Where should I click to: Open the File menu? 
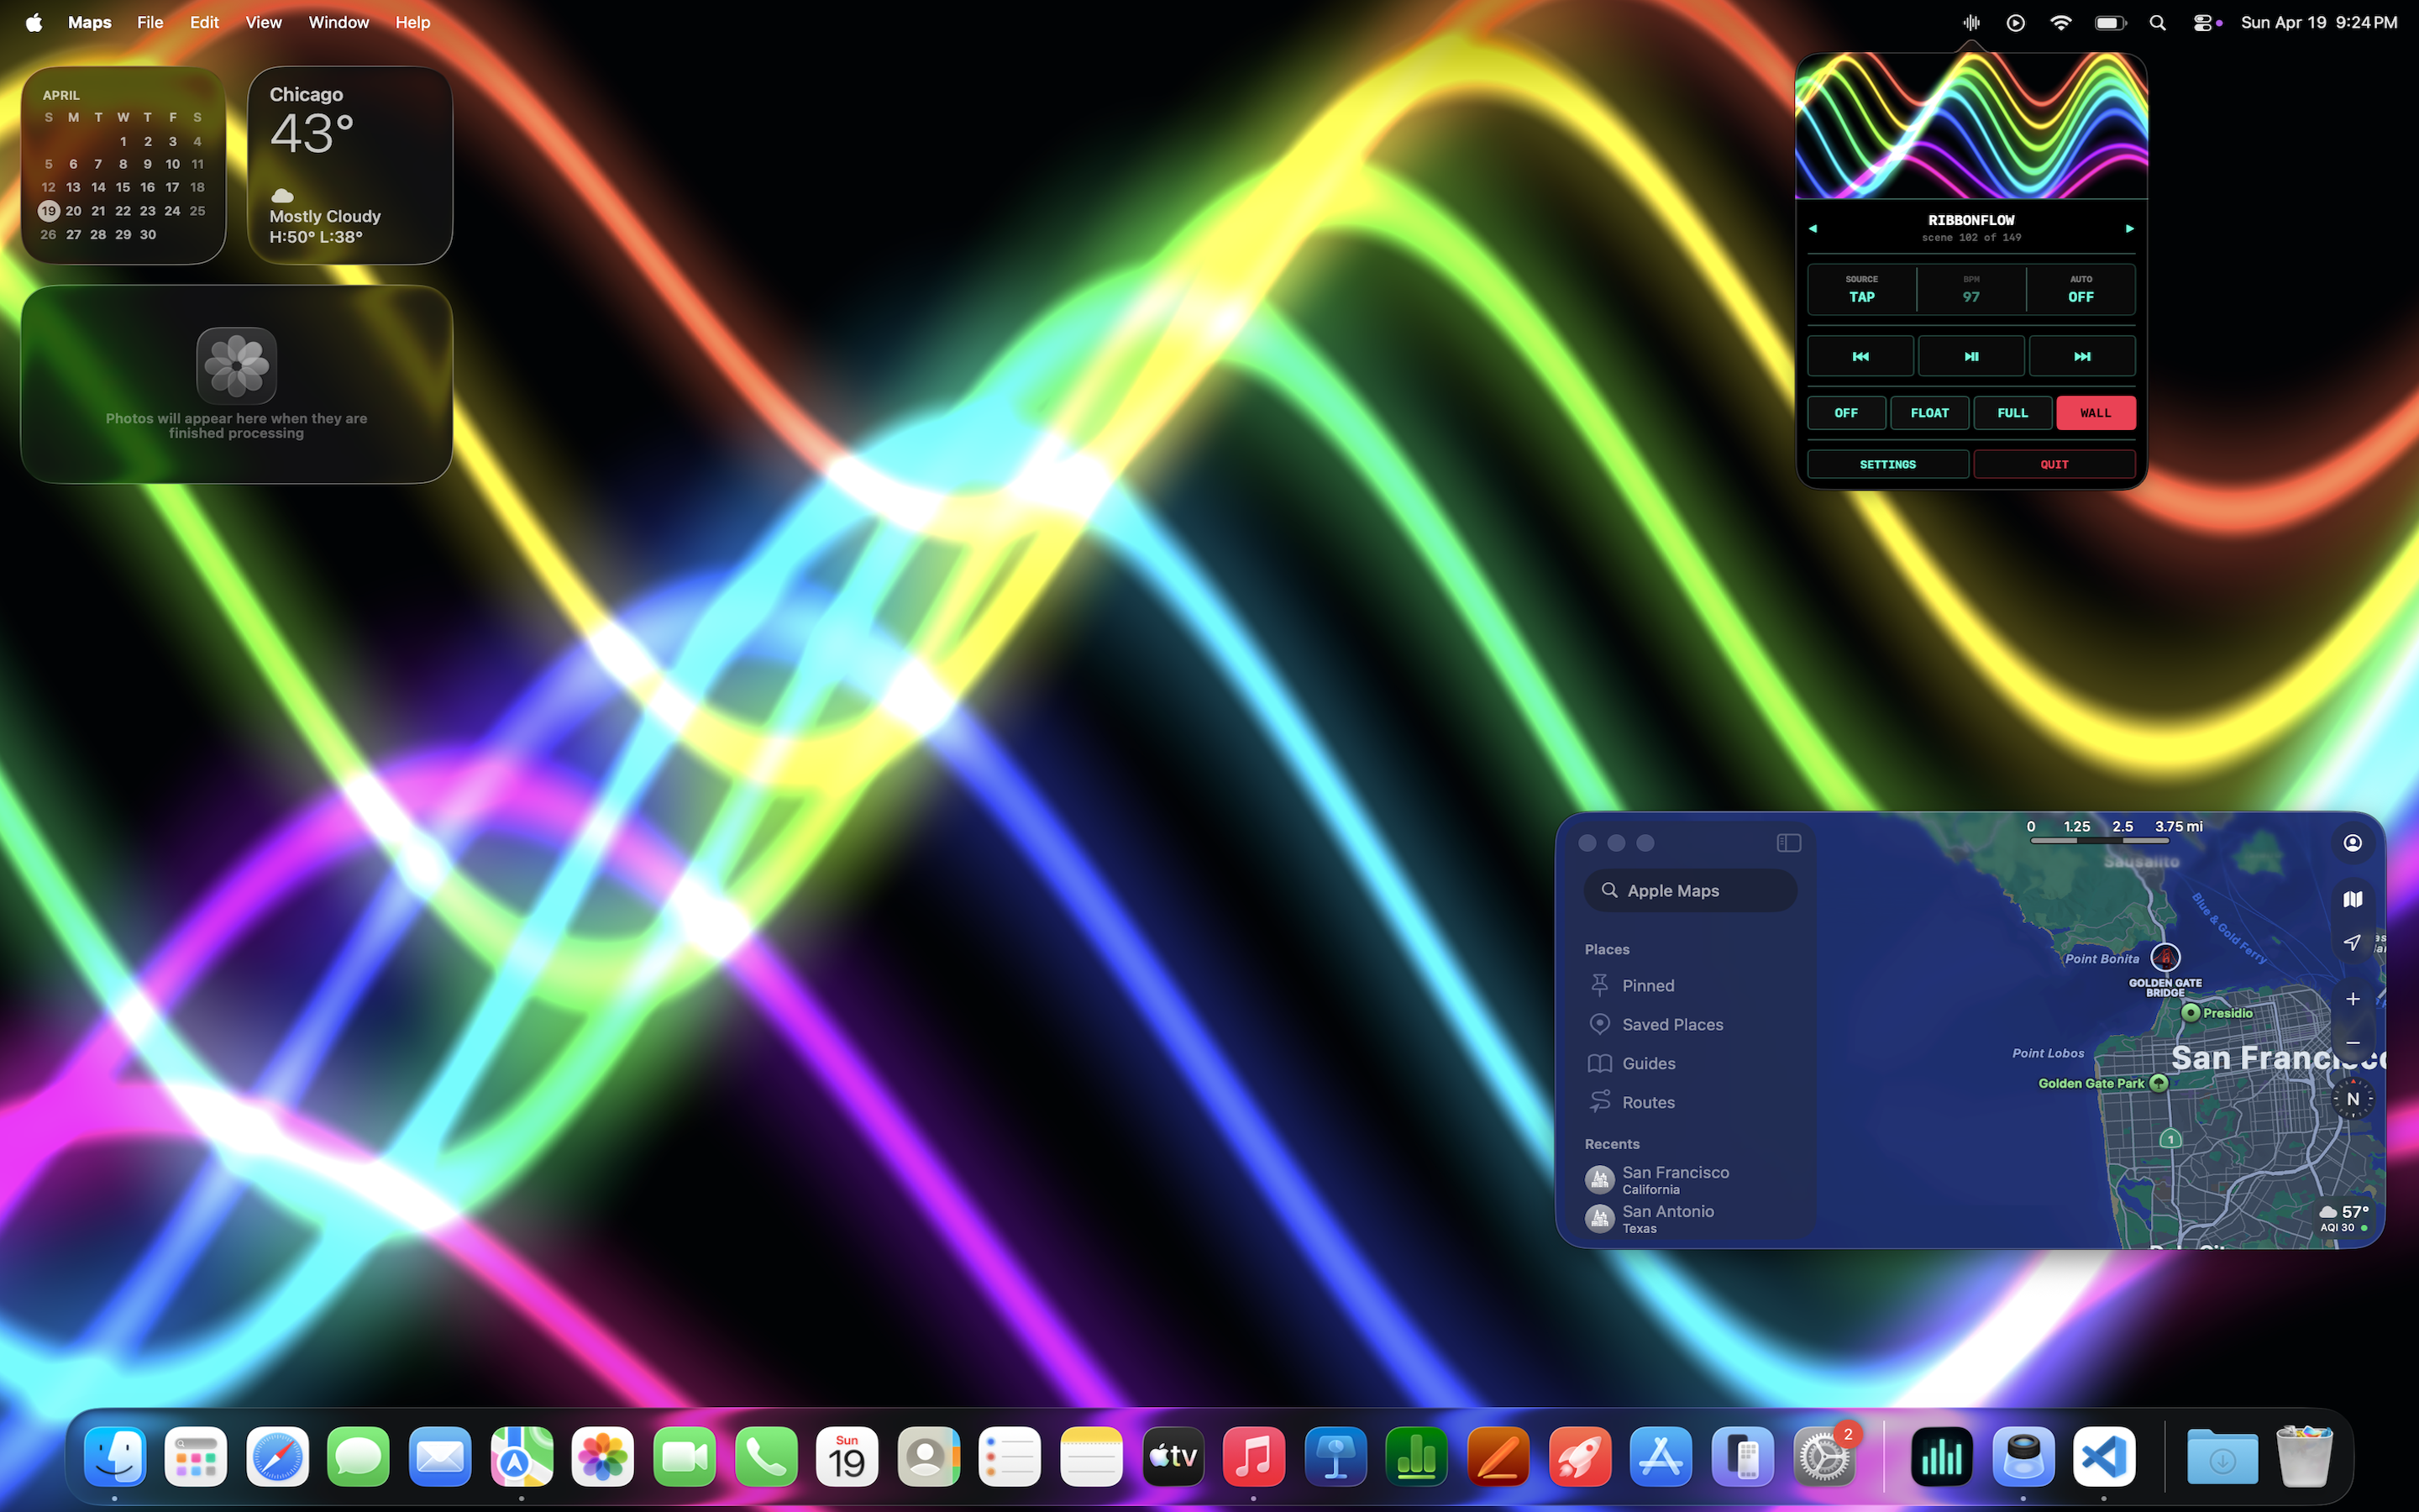[150, 22]
